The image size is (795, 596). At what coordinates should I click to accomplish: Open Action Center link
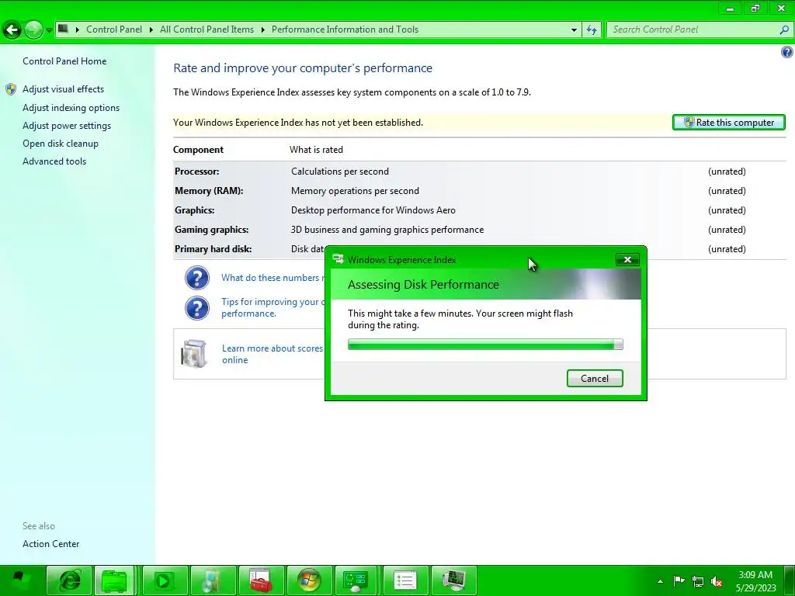(50, 544)
